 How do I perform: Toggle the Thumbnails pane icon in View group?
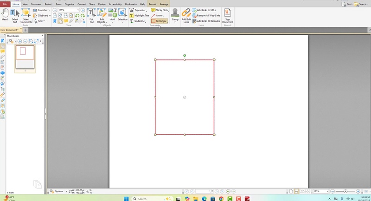coord(60,21)
